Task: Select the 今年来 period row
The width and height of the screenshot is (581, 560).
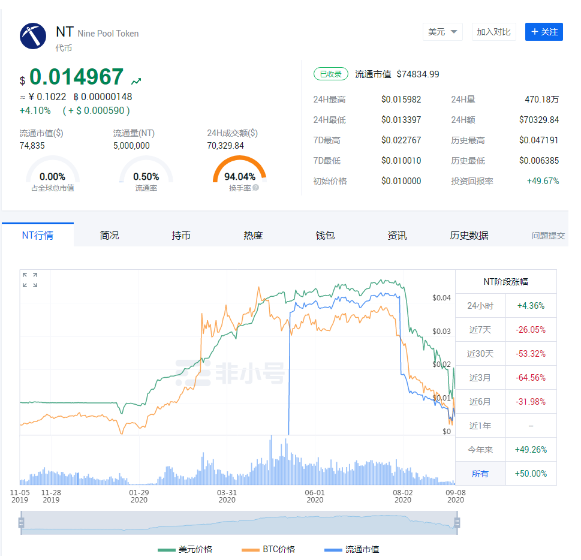Action: (x=506, y=450)
